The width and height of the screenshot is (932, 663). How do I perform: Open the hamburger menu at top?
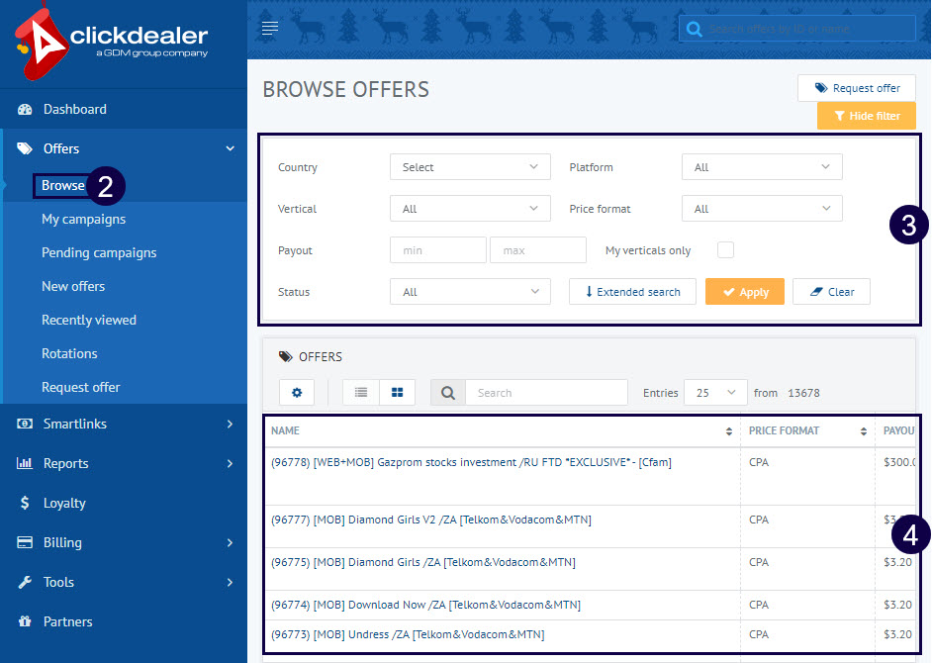269,28
